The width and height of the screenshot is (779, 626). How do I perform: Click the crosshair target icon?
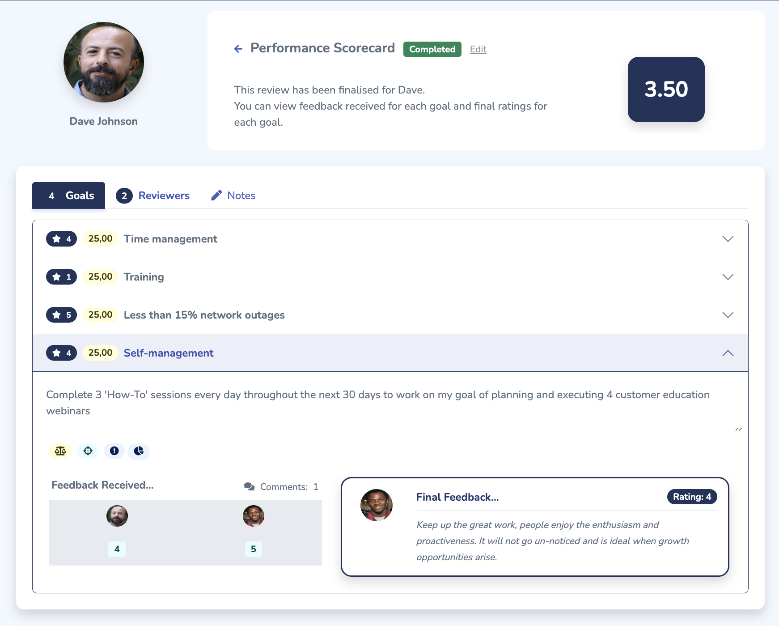88,451
